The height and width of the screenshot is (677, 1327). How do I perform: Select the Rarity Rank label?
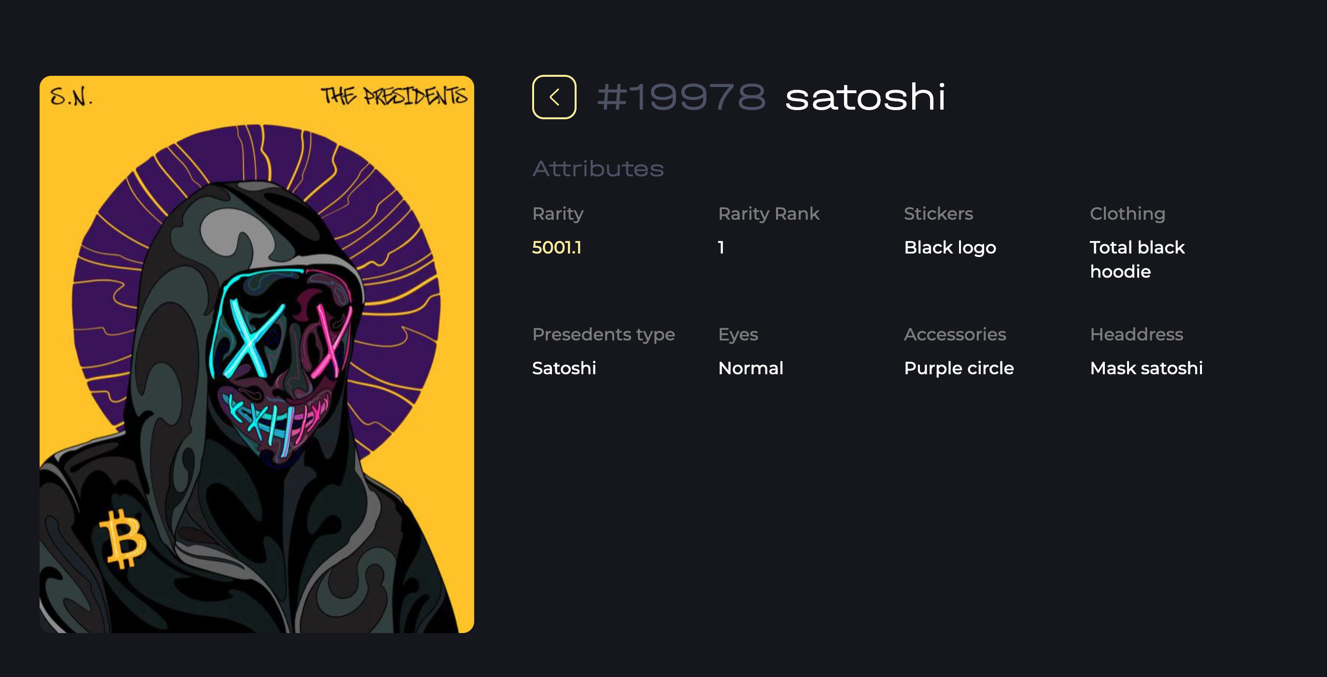(x=768, y=213)
